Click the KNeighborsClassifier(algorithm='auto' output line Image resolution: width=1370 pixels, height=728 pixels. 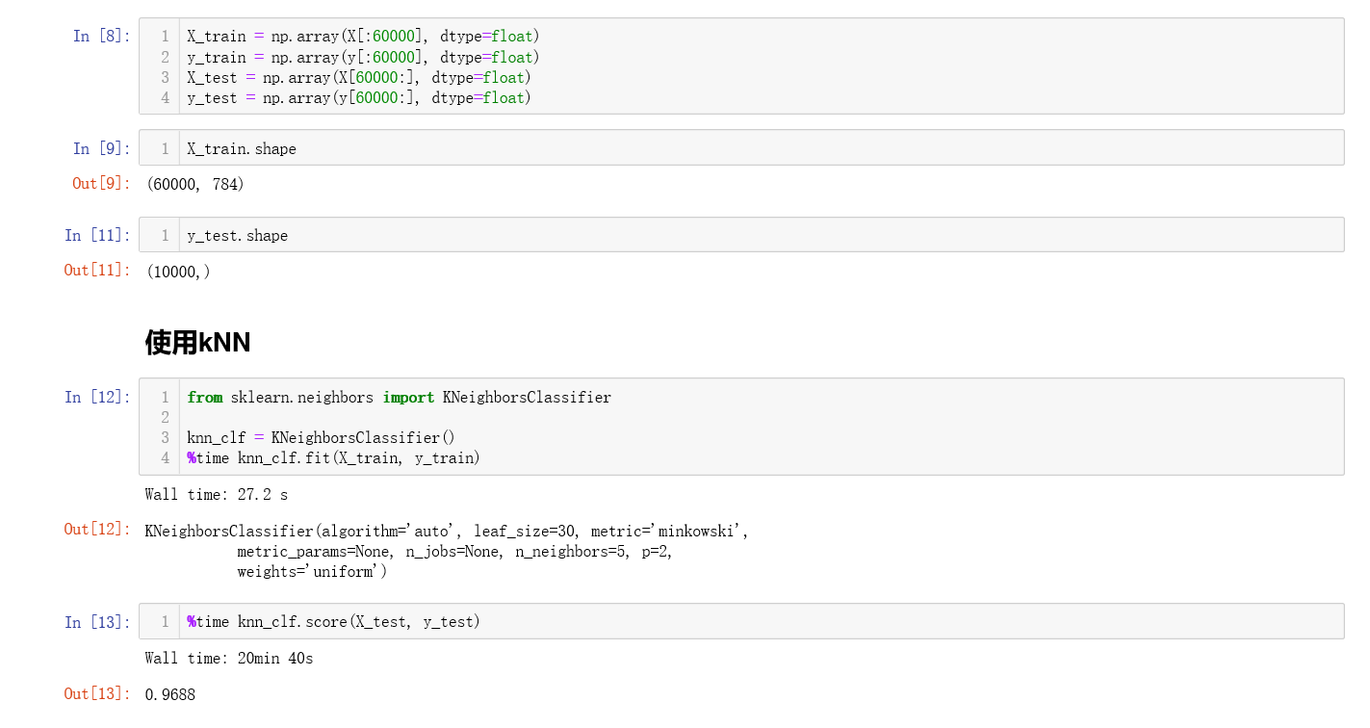(447, 532)
